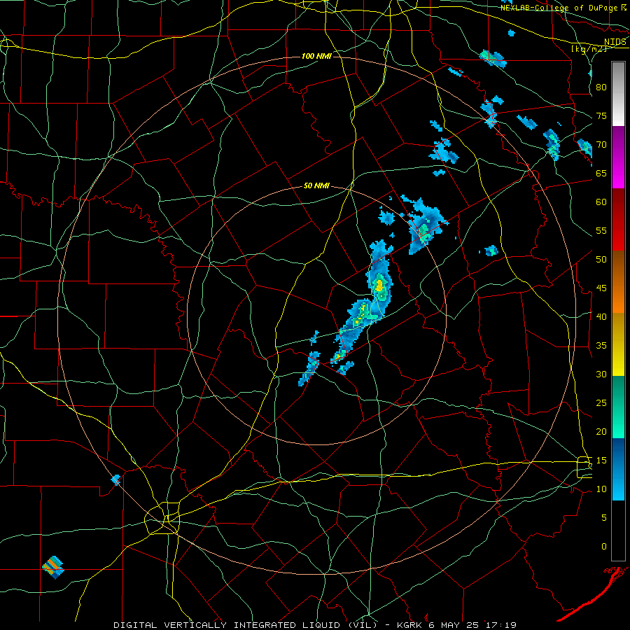Click the KGRK station ID in the caption
This screenshot has height=630, width=630.
pos(412,625)
